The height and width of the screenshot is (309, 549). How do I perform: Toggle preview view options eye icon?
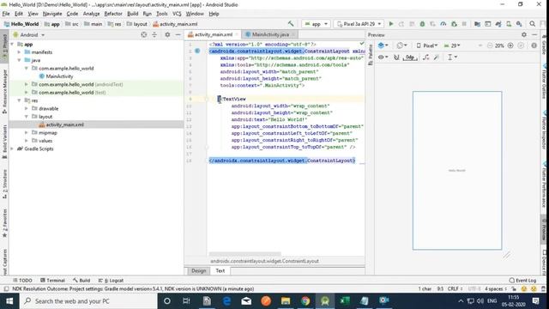click(x=383, y=58)
